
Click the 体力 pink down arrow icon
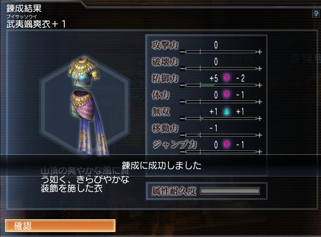[x=227, y=94]
